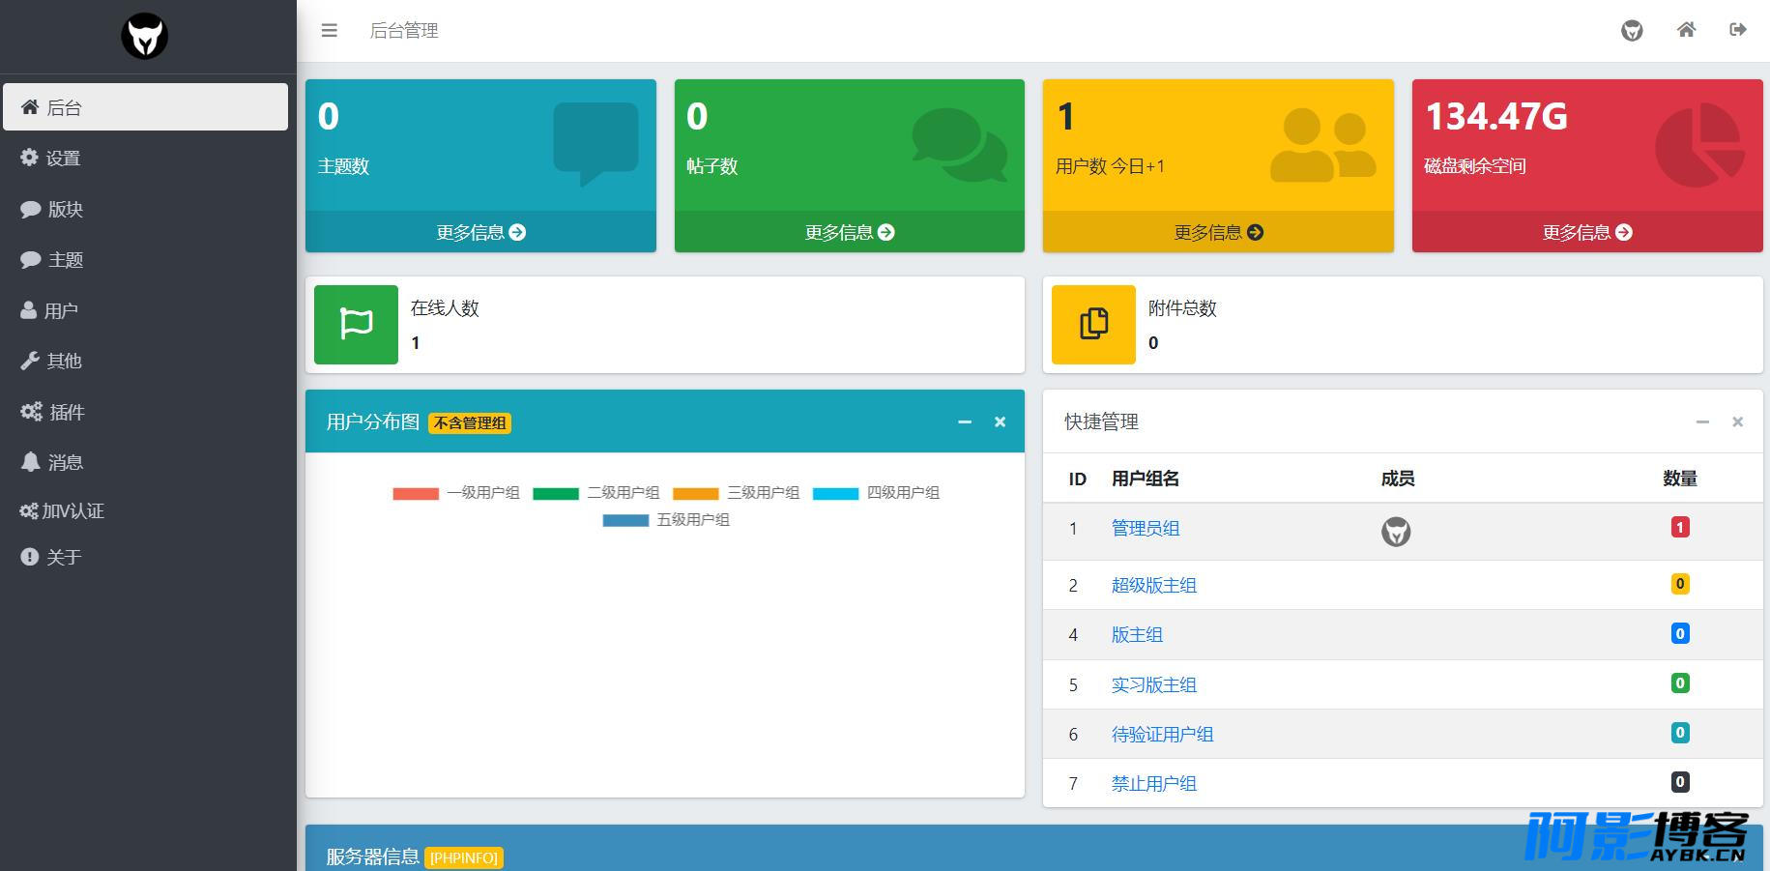Close the 用户分布图 panel
The image size is (1770, 871).
(x=1001, y=421)
